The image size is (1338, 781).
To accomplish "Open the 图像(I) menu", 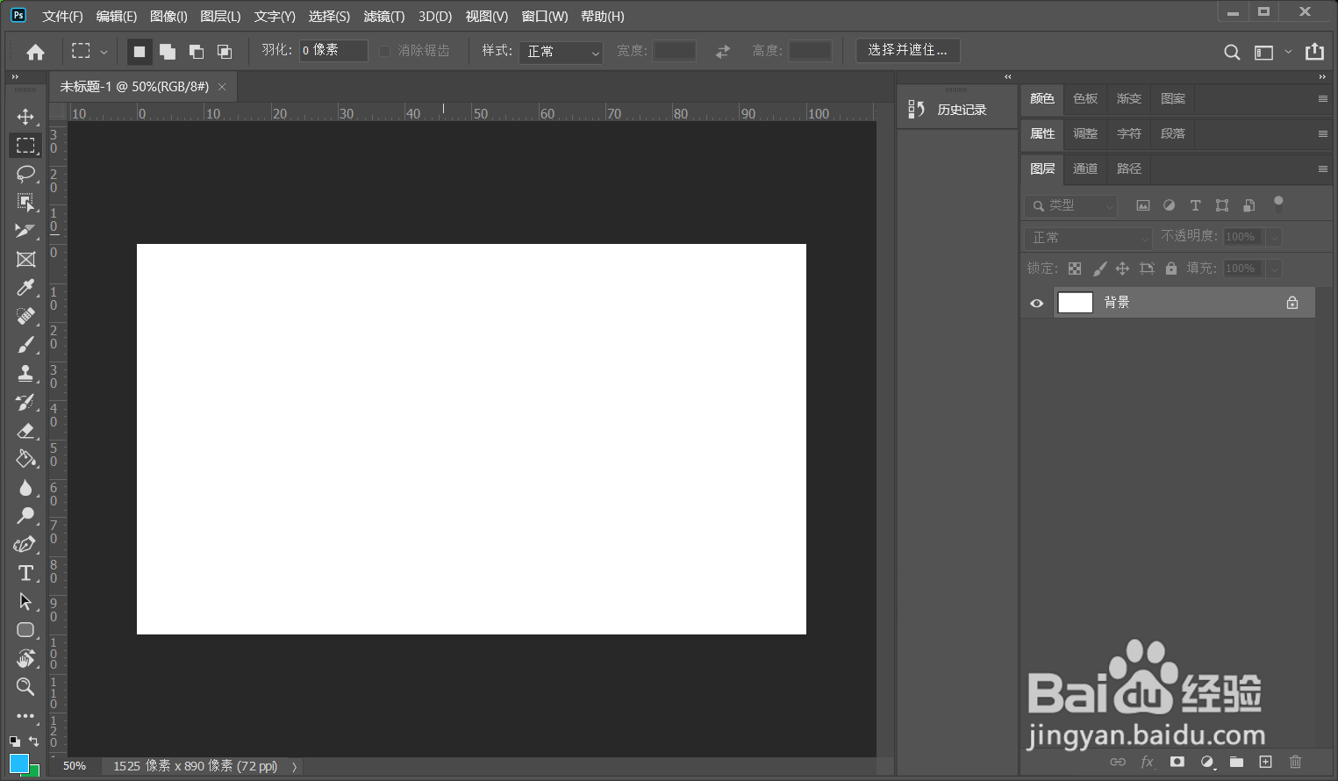I will 168,17.
